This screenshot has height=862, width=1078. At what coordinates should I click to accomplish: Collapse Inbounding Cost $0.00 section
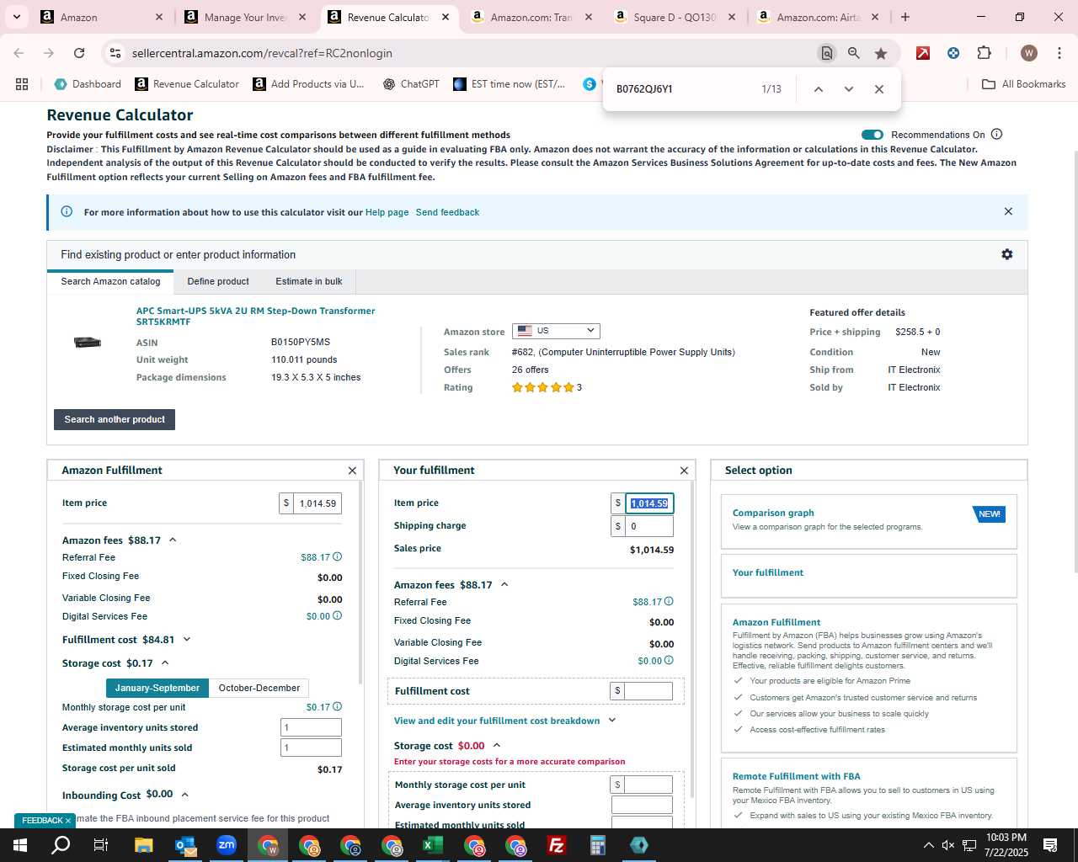pyautogui.click(x=184, y=794)
